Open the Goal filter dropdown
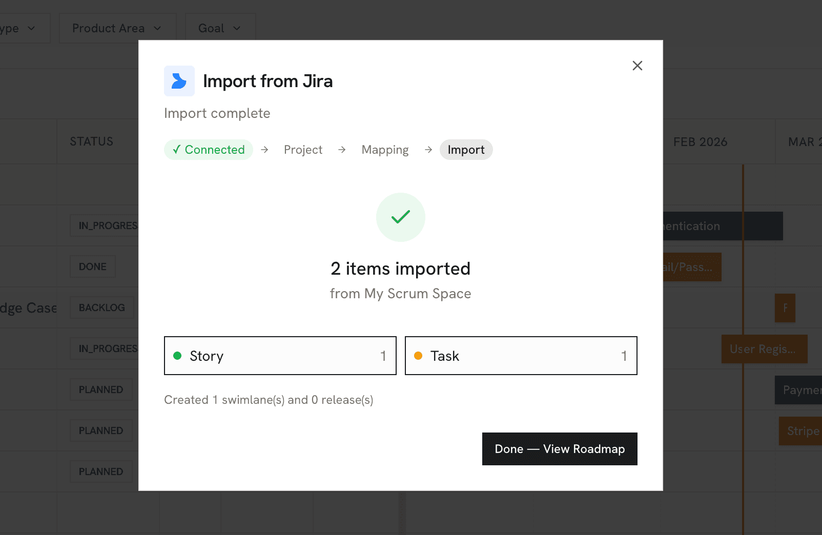This screenshot has width=822, height=535. click(x=220, y=28)
